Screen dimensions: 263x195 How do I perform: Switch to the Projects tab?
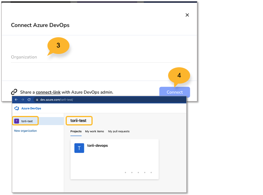click(76, 132)
